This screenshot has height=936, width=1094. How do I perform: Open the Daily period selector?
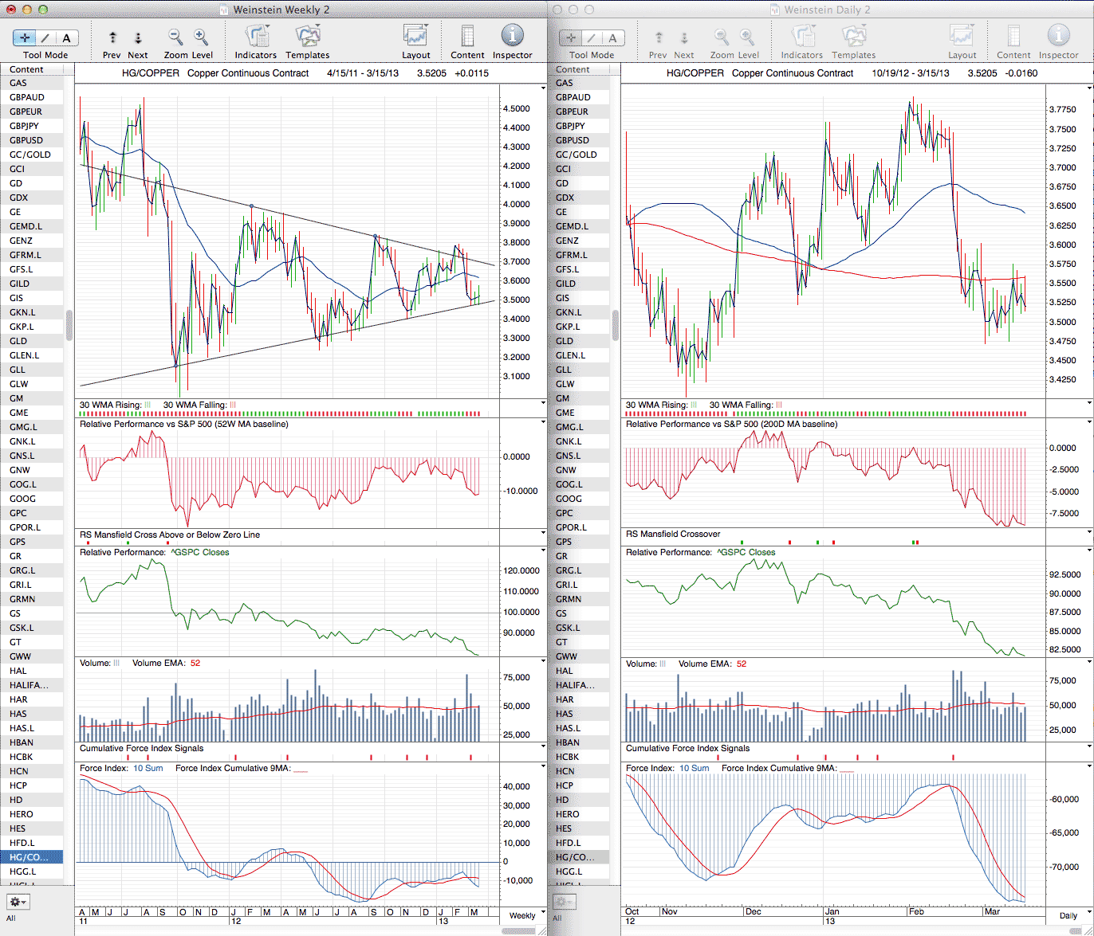(1068, 915)
